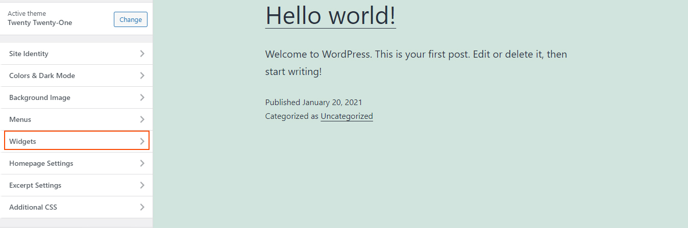
Task: Click the chevron beside Widgets
Action: [x=142, y=141]
